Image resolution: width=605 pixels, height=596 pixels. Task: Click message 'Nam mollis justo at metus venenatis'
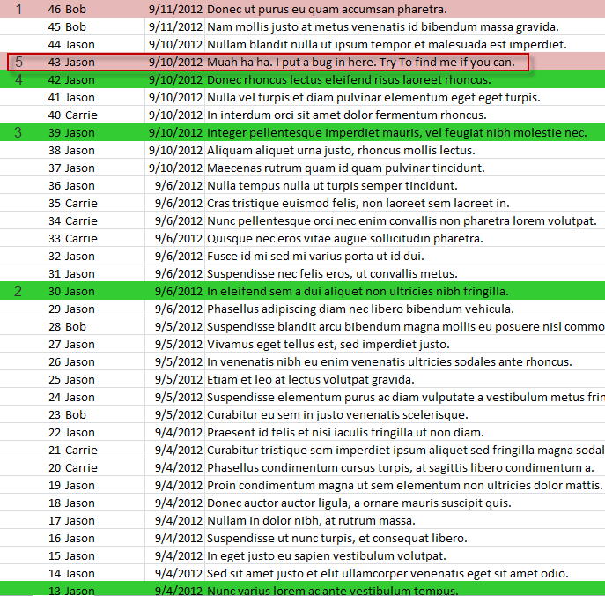click(383, 27)
